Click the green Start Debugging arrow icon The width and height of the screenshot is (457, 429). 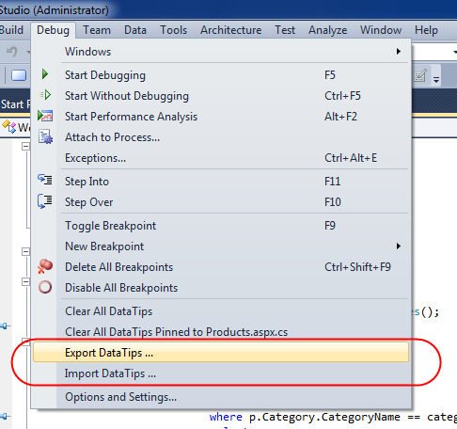(x=45, y=74)
